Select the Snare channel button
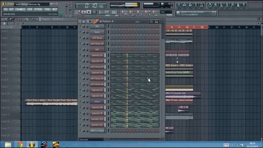Viewport: 263px width, 148px height. 97,32
